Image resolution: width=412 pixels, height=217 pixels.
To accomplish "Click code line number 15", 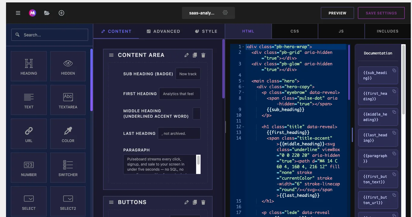I will 239,201.
